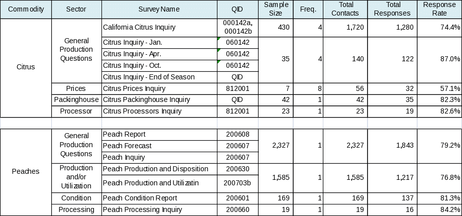
Task: Select the 76.8% response rate cell
Action: (439, 178)
